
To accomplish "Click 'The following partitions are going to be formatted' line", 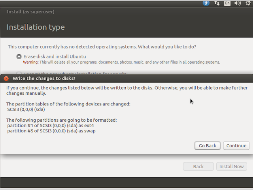I will click(x=62, y=120).
